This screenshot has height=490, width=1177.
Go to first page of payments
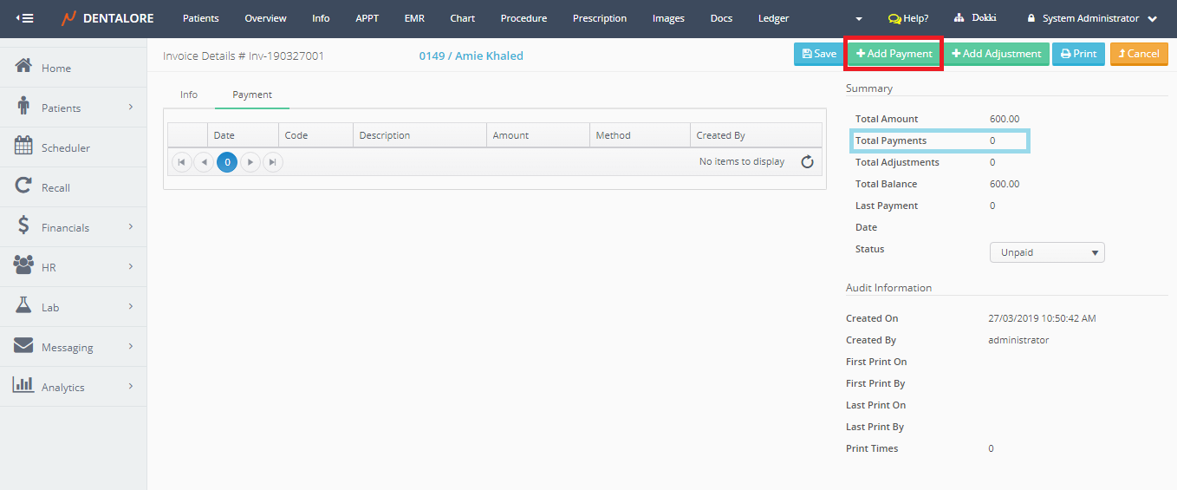pos(181,162)
